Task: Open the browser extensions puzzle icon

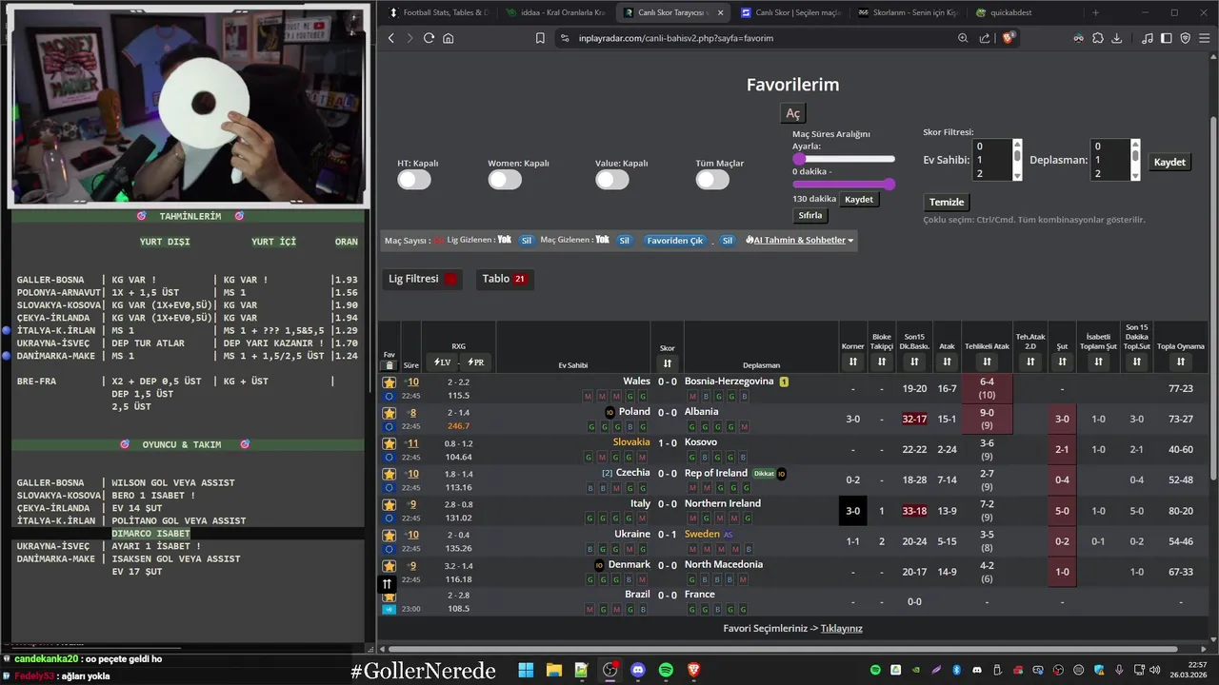Action: click(x=1098, y=38)
